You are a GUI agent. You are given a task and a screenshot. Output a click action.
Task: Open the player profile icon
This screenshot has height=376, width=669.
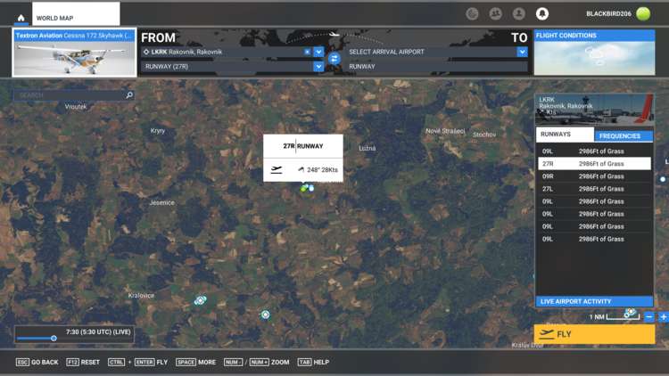coord(518,14)
